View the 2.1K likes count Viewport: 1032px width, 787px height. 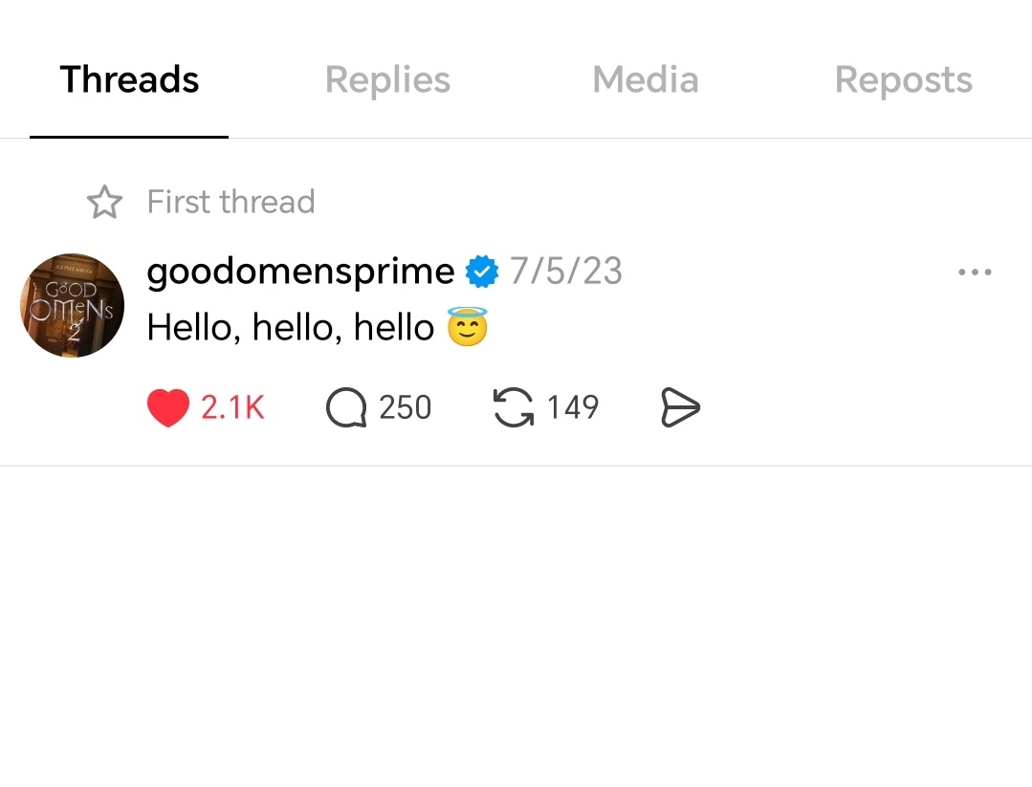coord(232,408)
